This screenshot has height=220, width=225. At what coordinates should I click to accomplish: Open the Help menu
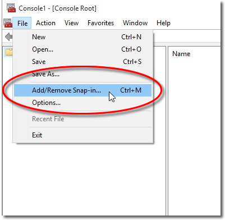(x=163, y=23)
